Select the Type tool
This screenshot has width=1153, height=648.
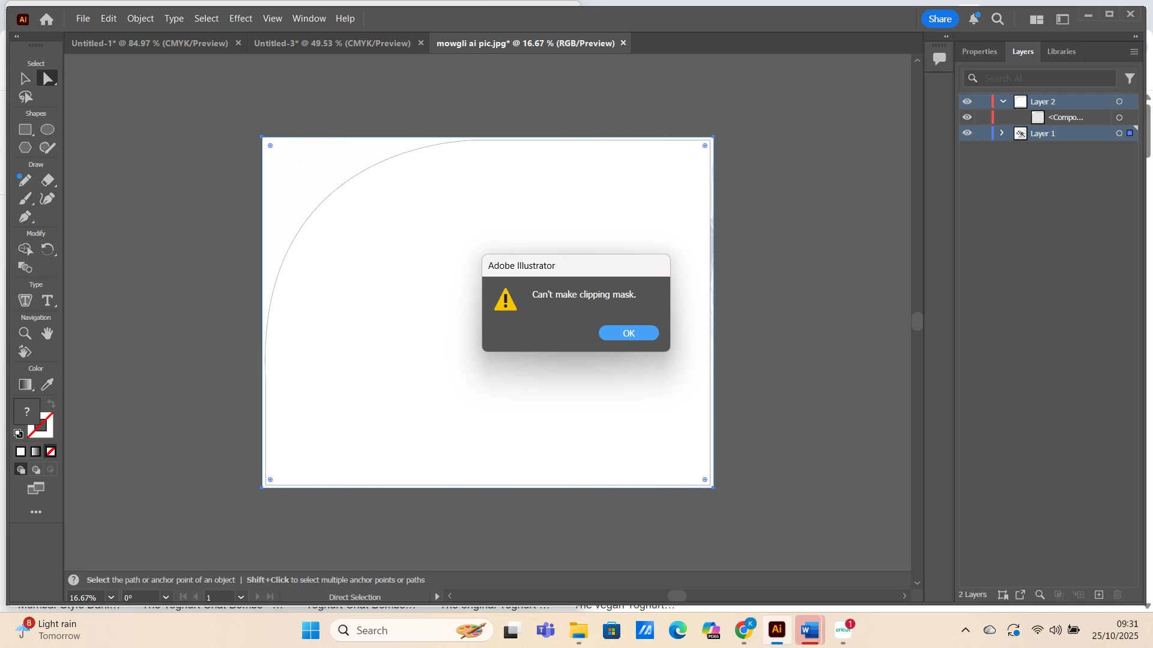(47, 300)
